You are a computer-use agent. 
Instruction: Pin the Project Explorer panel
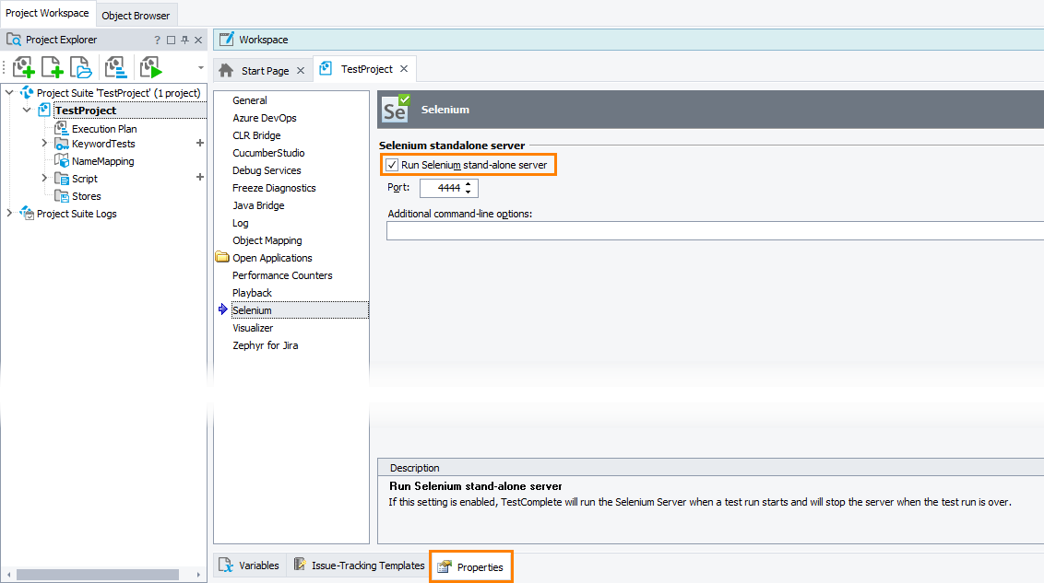coord(184,41)
